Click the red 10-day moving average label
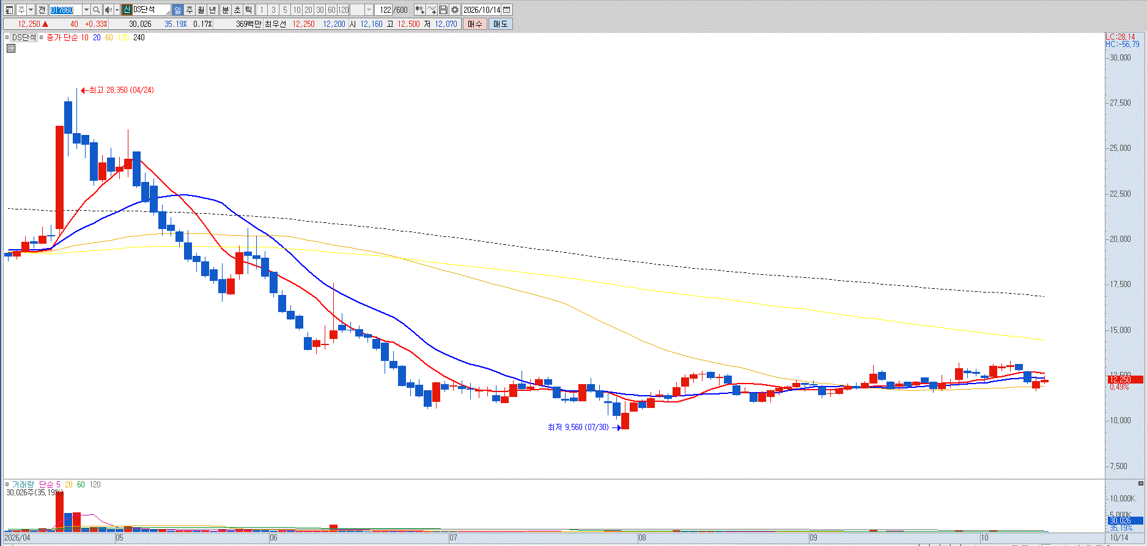Screen dimensions: 1147x546 click(x=84, y=37)
